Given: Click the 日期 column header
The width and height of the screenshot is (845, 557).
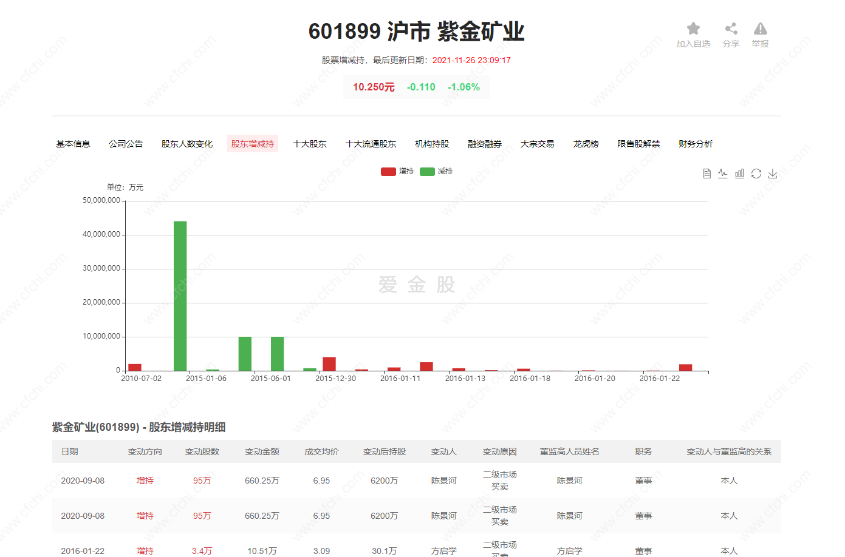Looking at the screenshot, I should (70, 451).
